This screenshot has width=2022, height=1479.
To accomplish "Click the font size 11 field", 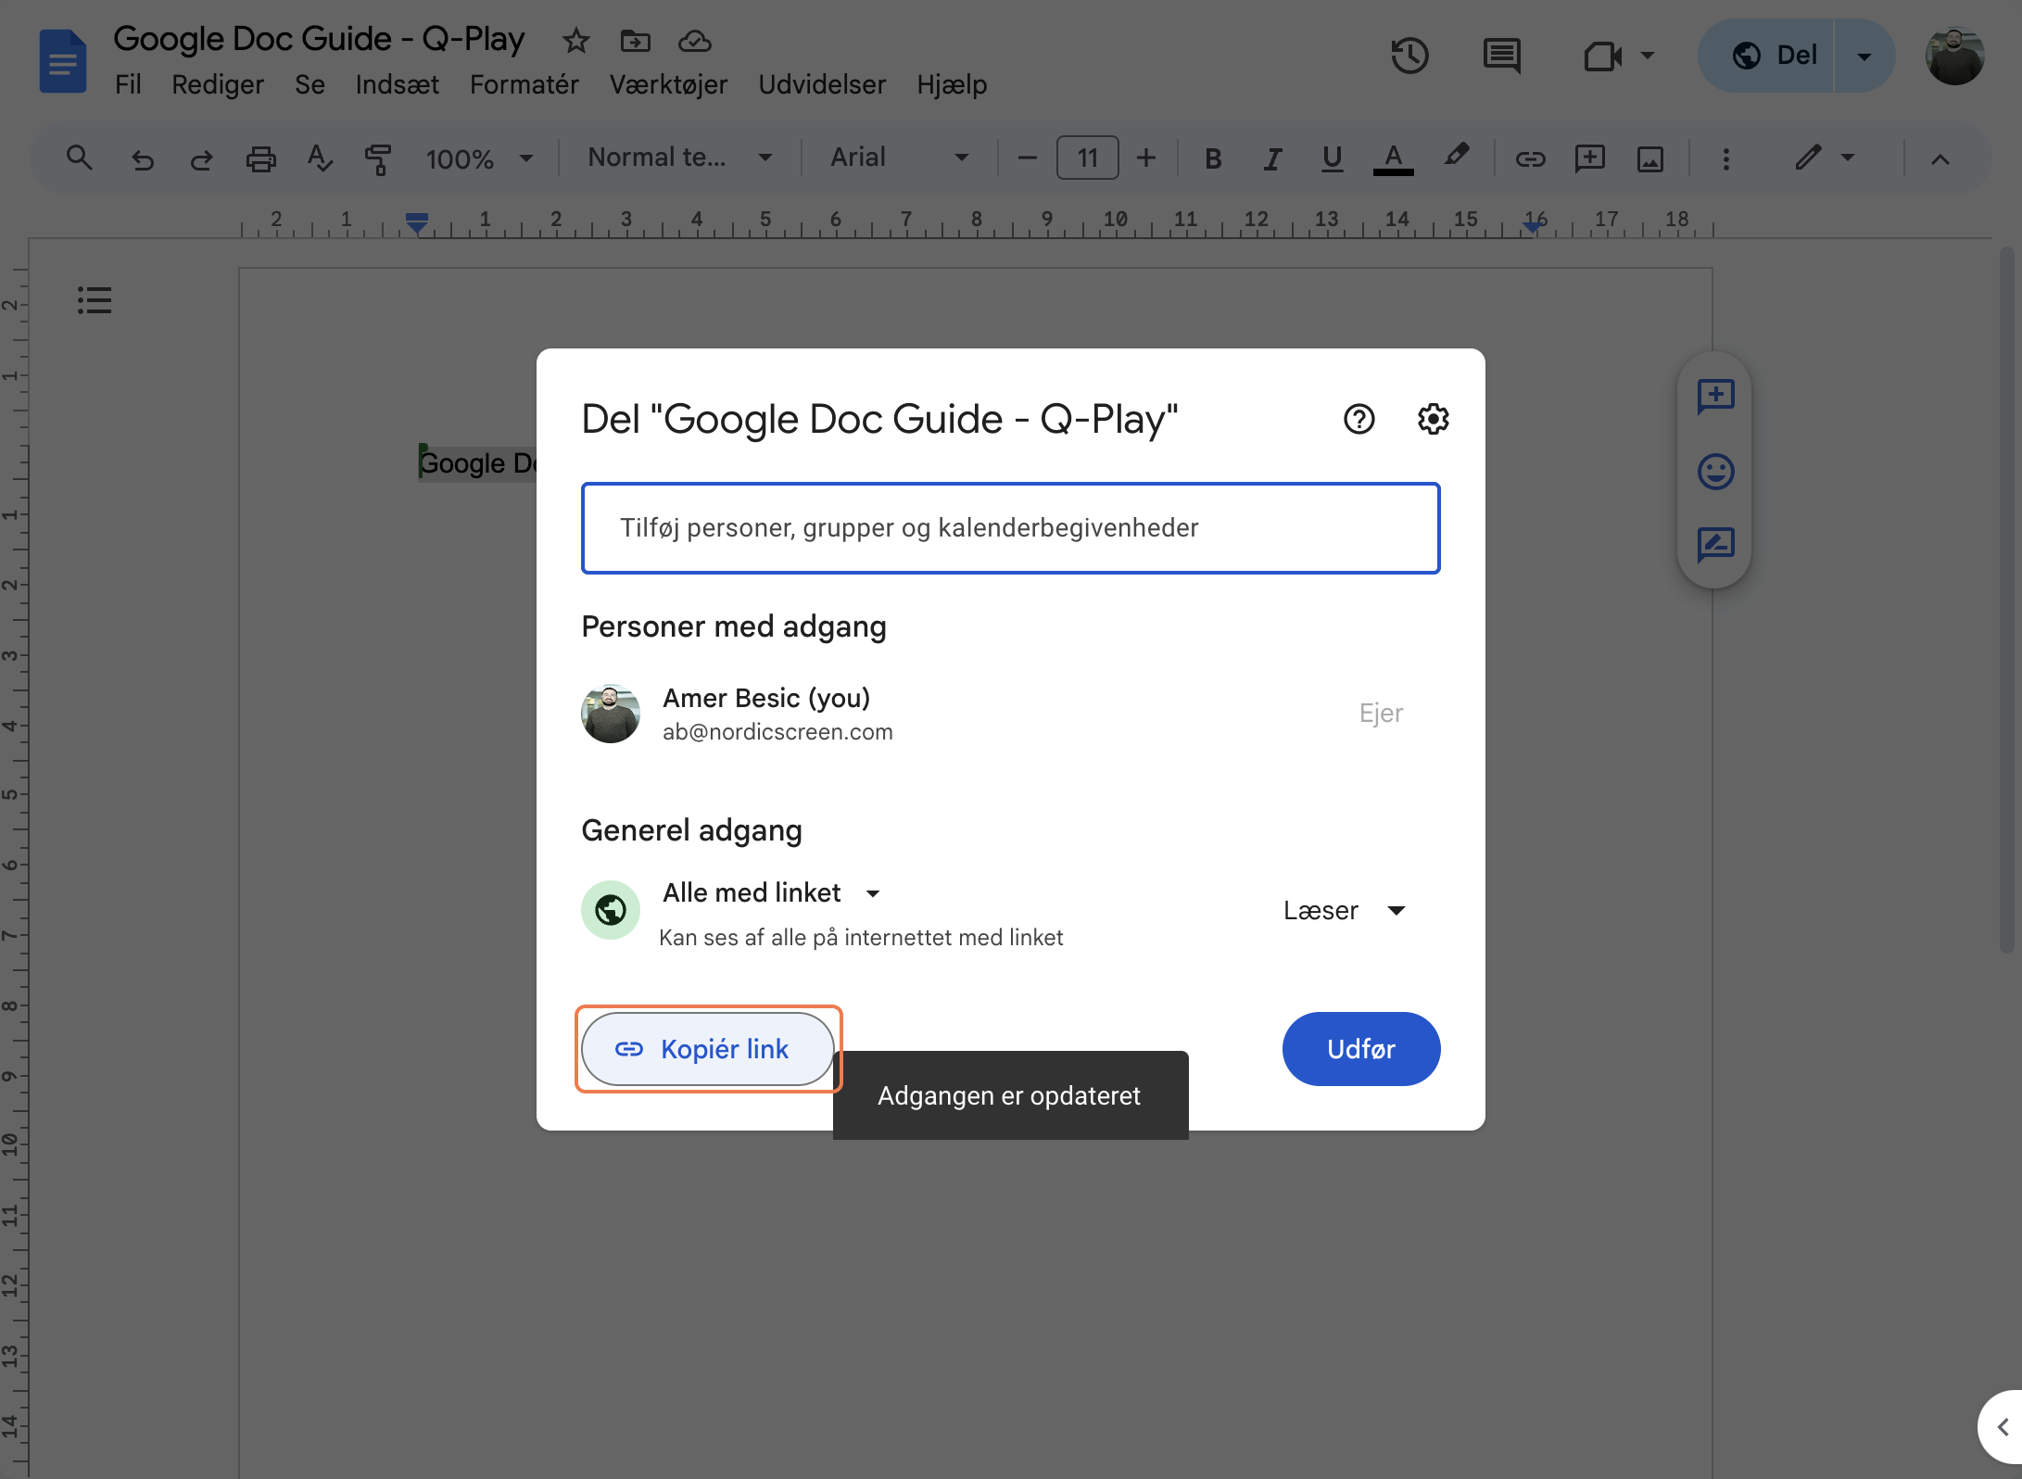I will [x=1087, y=158].
